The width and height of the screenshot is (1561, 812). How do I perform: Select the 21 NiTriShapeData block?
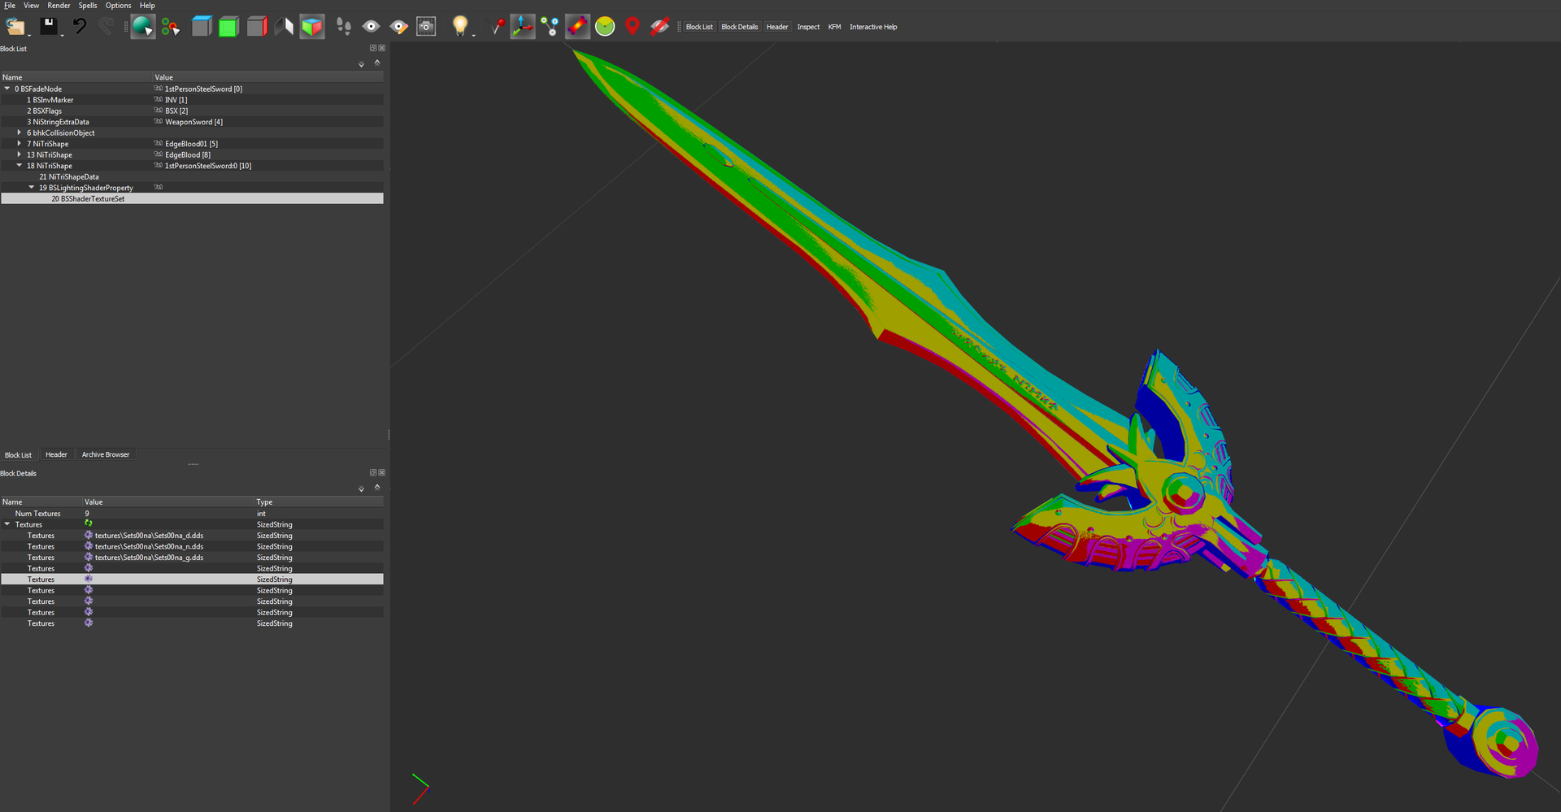pos(69,176)
